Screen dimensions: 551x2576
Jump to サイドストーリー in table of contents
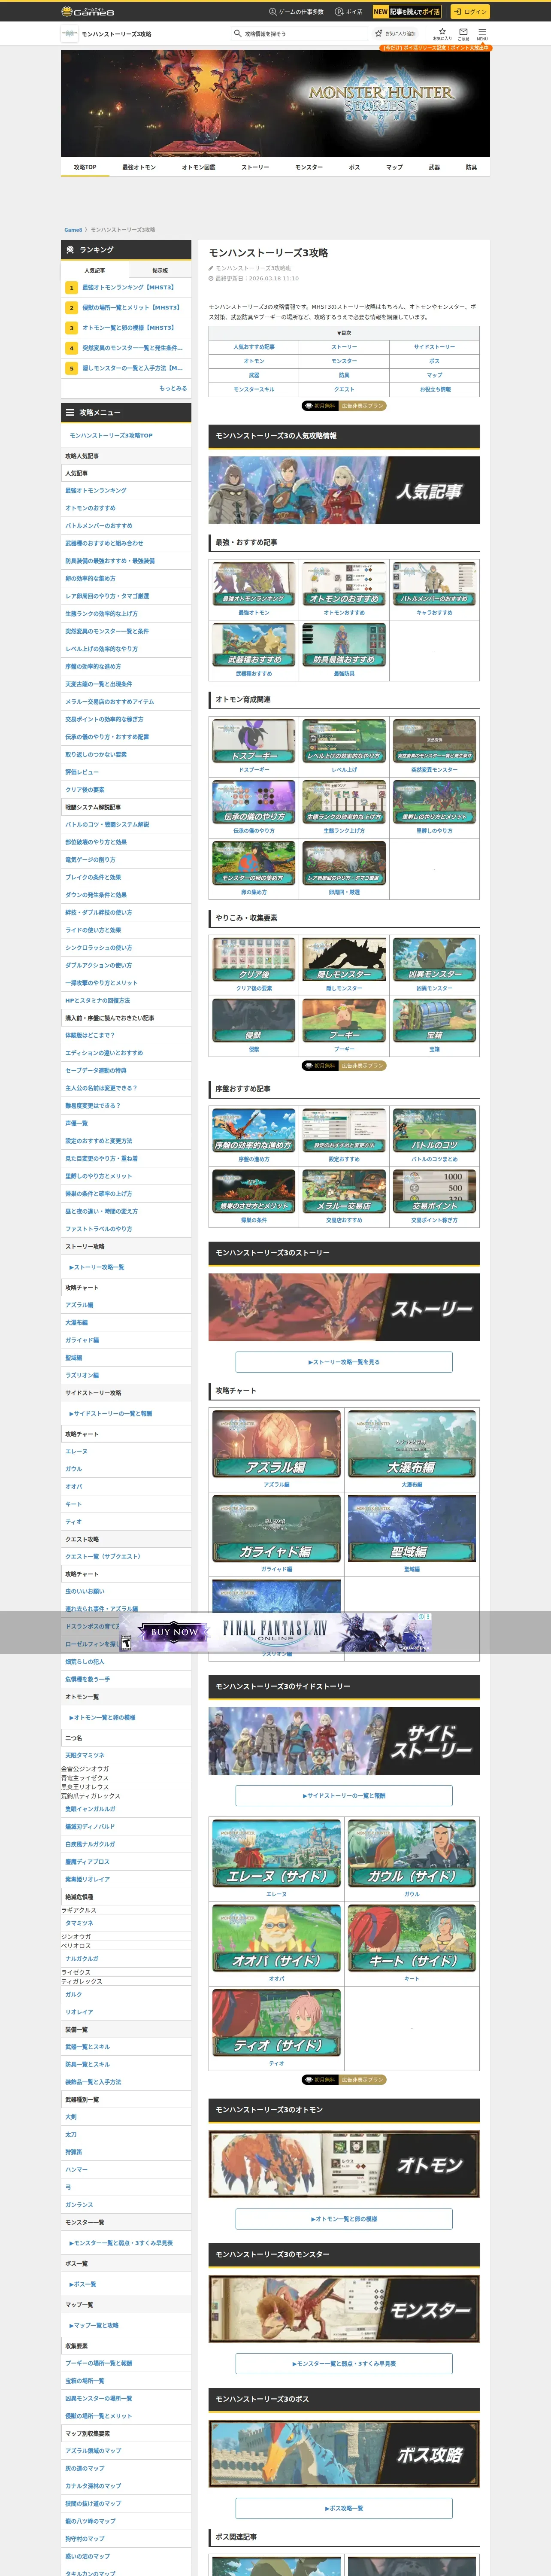(x=434, y=347)
